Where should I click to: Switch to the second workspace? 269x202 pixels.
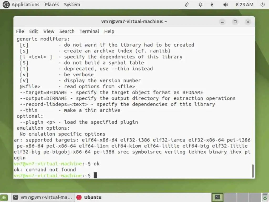click(x=230, y=197)
